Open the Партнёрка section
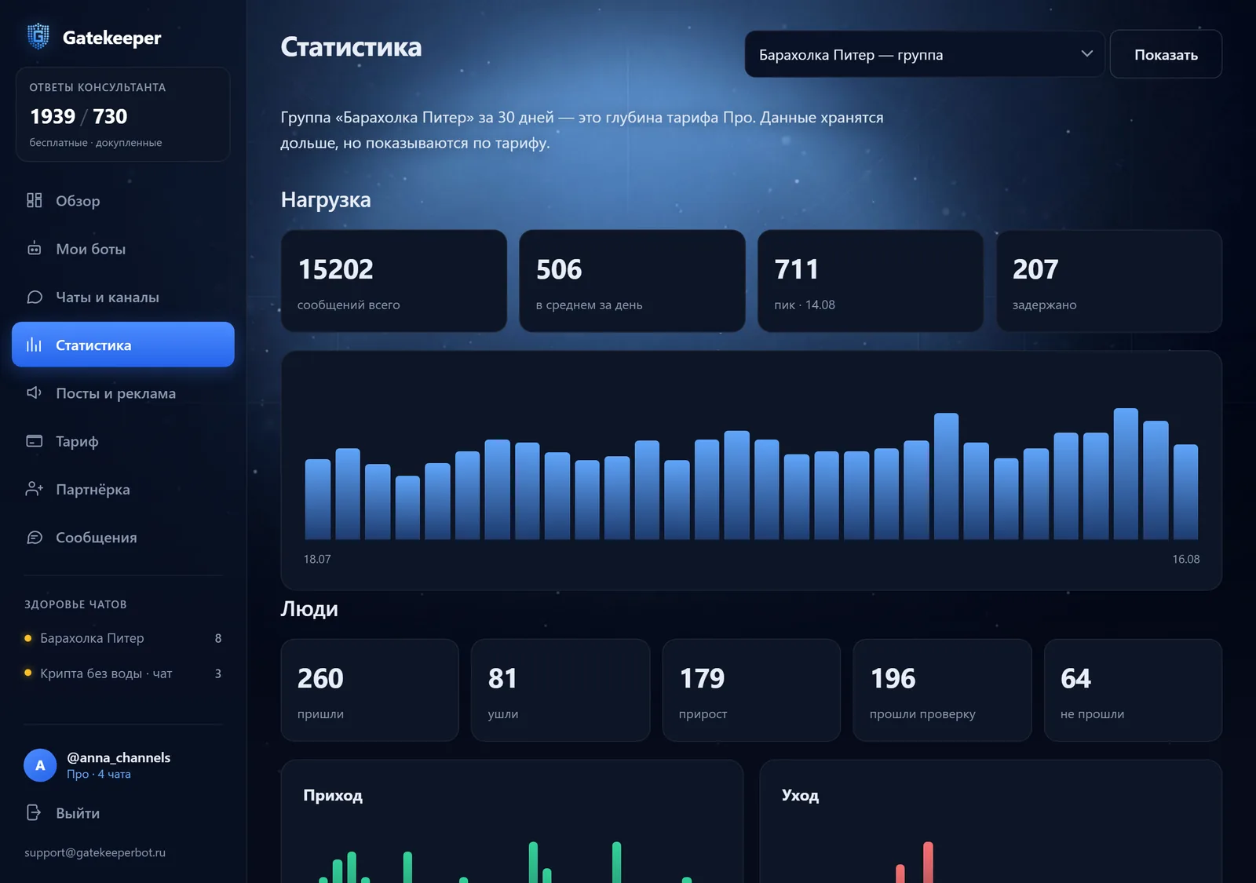1256x883 pixels. coord(123,489)
